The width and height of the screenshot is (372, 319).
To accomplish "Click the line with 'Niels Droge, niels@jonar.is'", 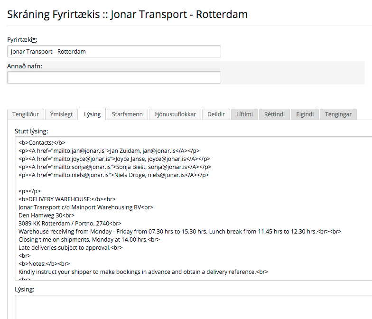I will click(x=114, y=175).
